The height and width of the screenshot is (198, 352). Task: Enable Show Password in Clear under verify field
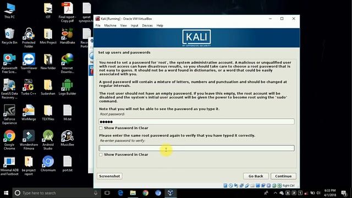tap(101, 155)
